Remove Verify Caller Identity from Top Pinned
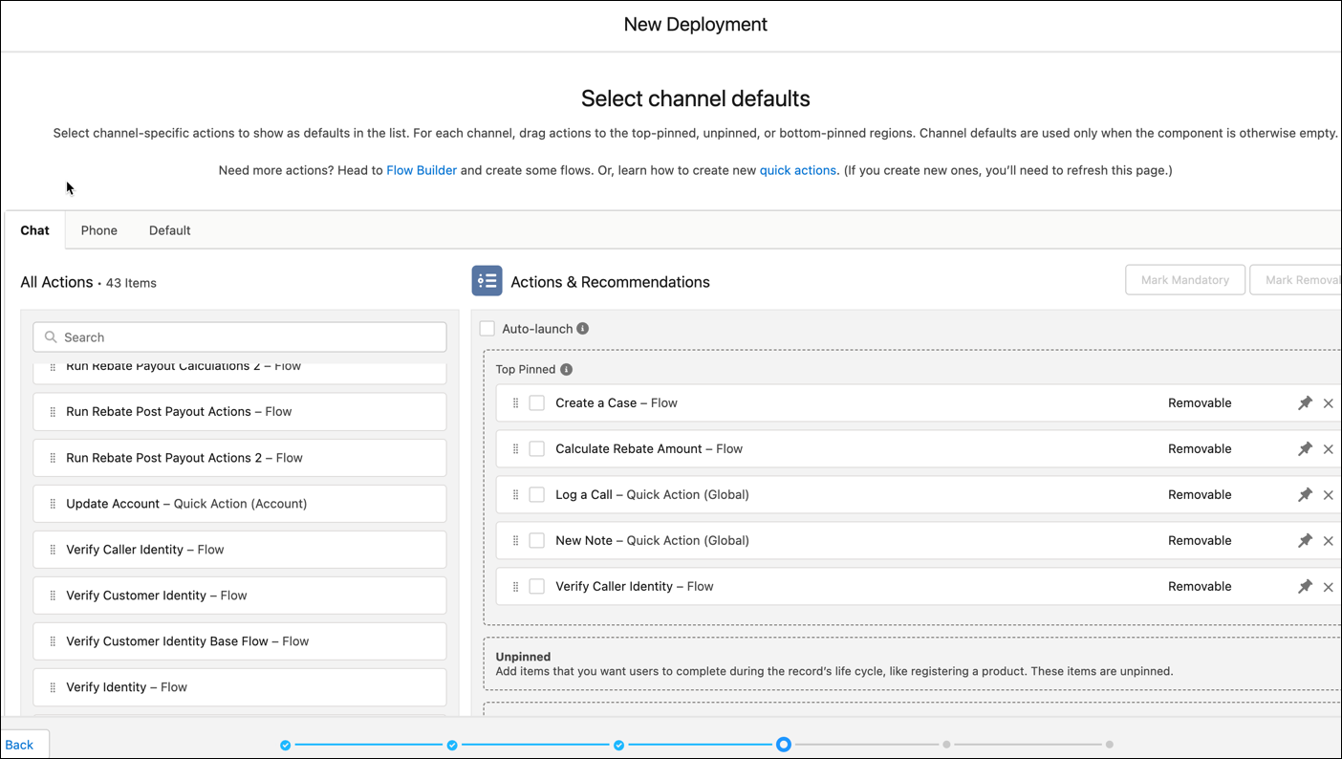The width and height of the screenshot is (1342, 759). point(1329,586)
